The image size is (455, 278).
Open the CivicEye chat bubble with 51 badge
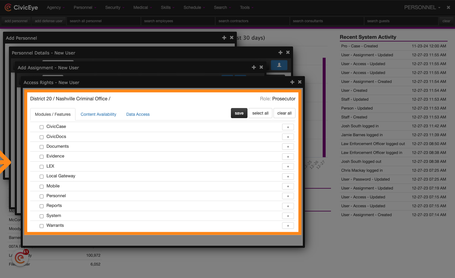20,258
